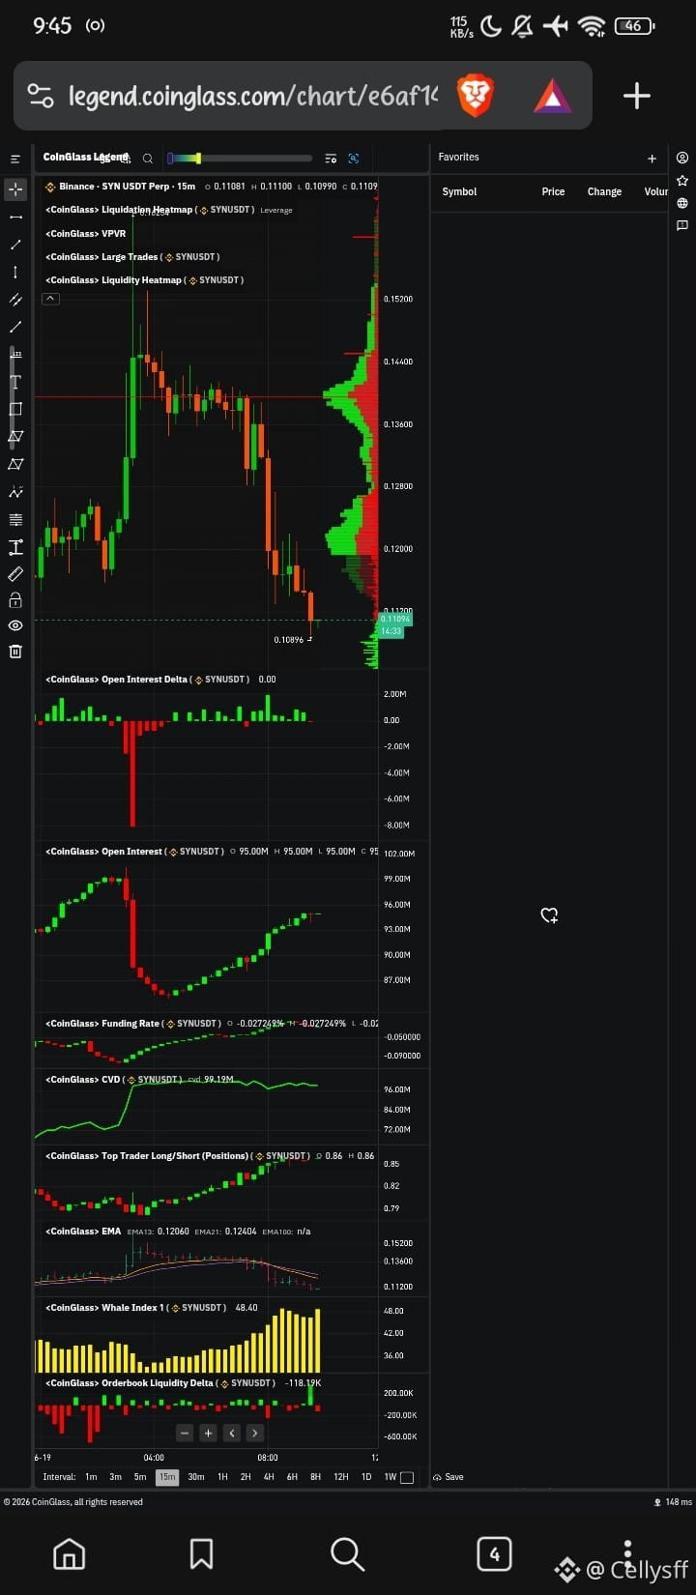Open a new browser tab with plus
Image resolution: width=696 pixels, height=1595 pixels.
636,96
